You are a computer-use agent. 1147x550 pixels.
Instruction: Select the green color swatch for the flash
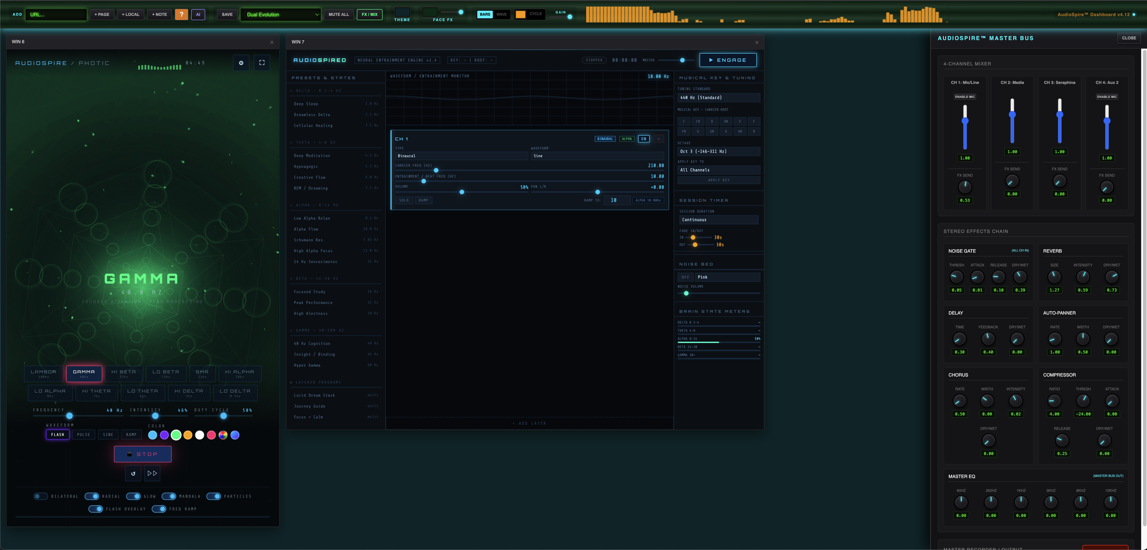click(176, 435)
